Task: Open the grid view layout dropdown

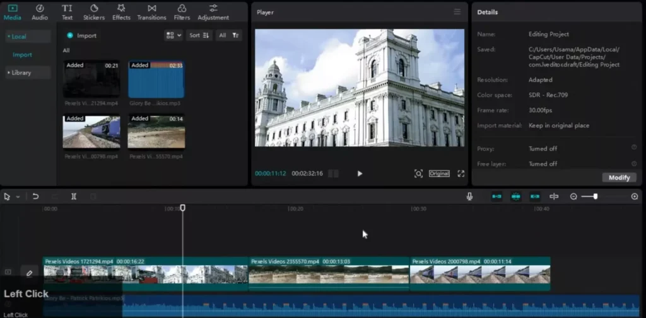Action: 173,35
